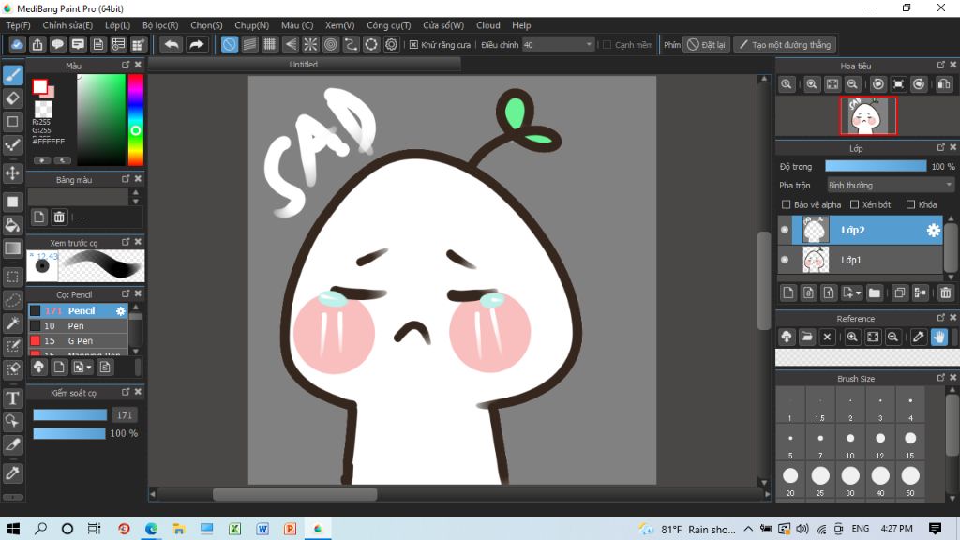Toggle the Khử răng cưa checkbox
This screenshot has height=540, width=960.
pos(413,45)
